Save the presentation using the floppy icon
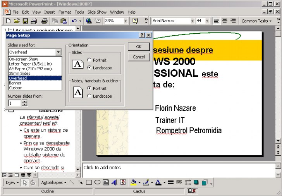This screenshot has height=196, width=282. [25, 21]
